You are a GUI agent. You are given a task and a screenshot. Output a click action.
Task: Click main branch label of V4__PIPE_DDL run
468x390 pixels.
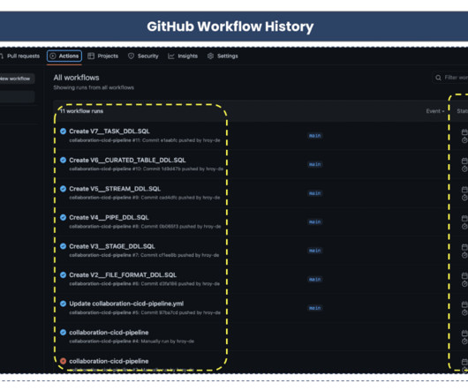point(314,221)
